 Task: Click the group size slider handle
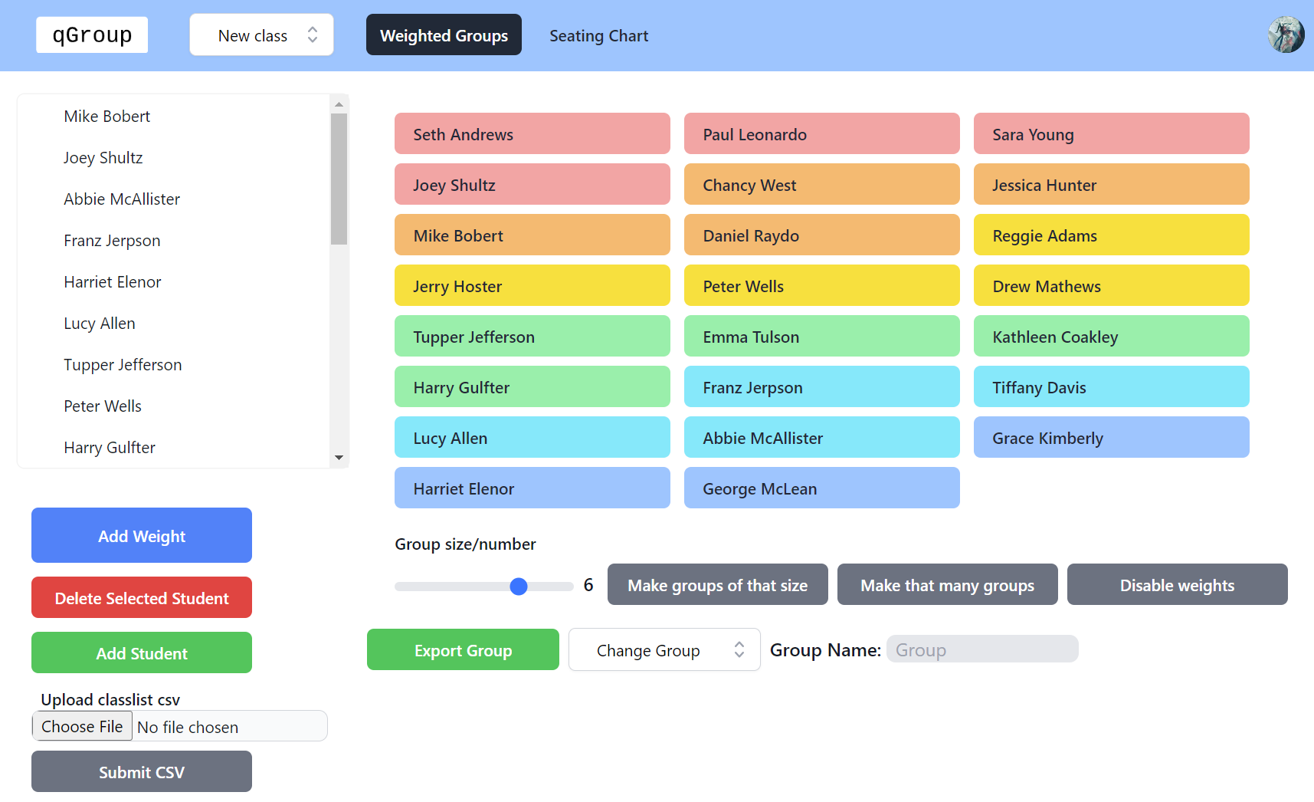[519, 587]
